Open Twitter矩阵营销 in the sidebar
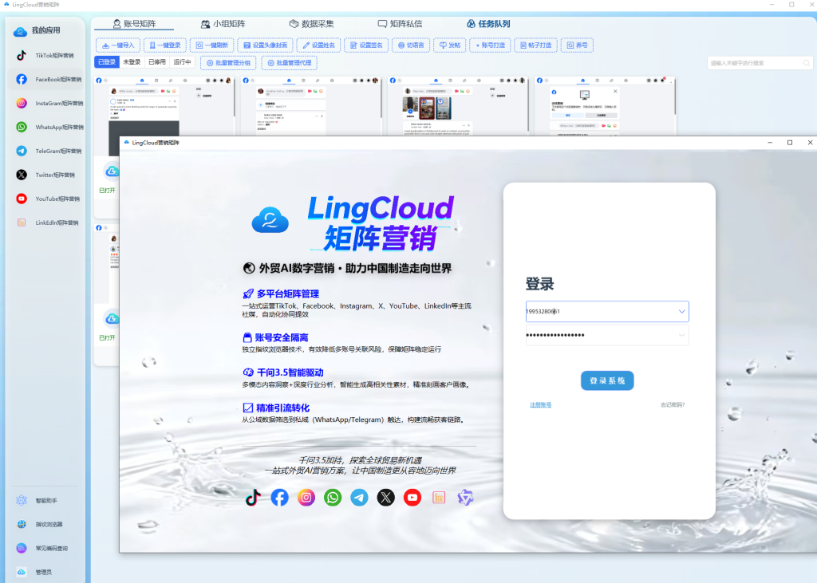 (x=45, y=175)
